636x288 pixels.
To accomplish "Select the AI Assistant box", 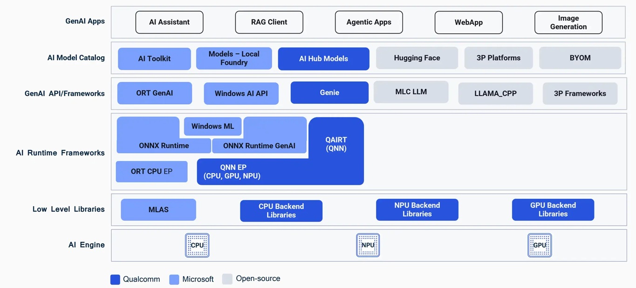I will [169, 22].
